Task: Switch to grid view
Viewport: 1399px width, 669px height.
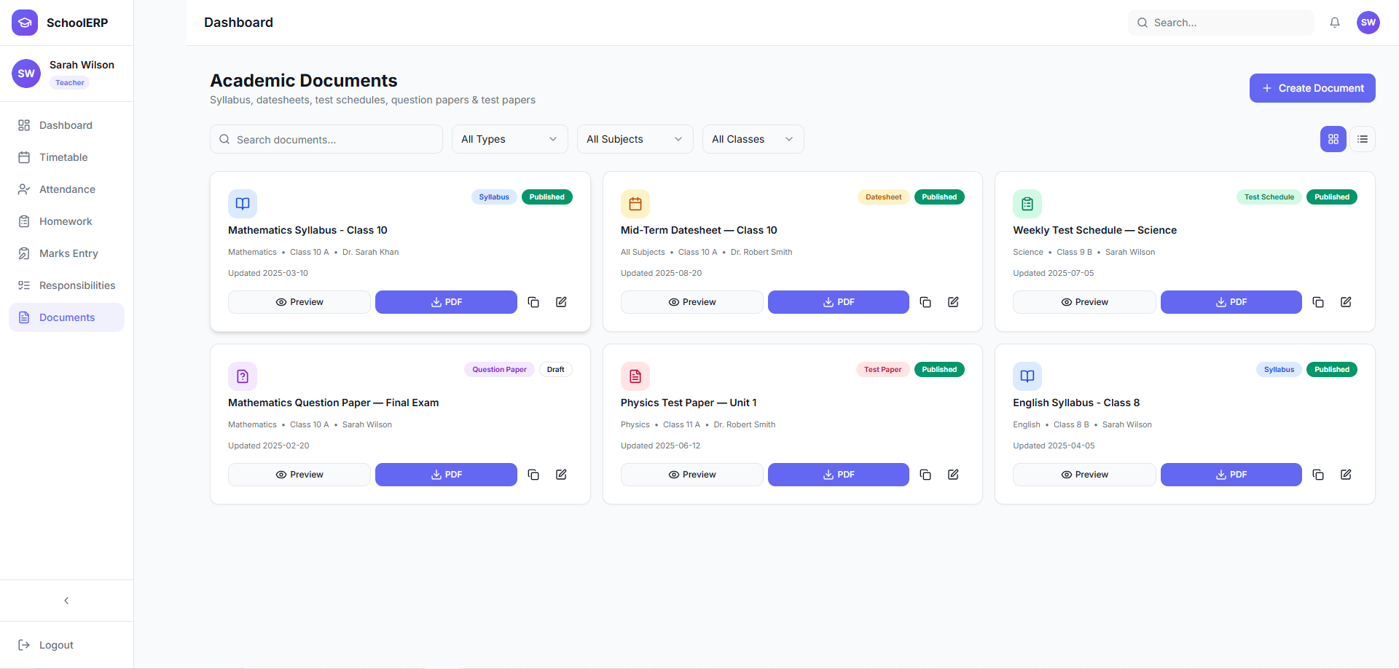Action: 1333,139
